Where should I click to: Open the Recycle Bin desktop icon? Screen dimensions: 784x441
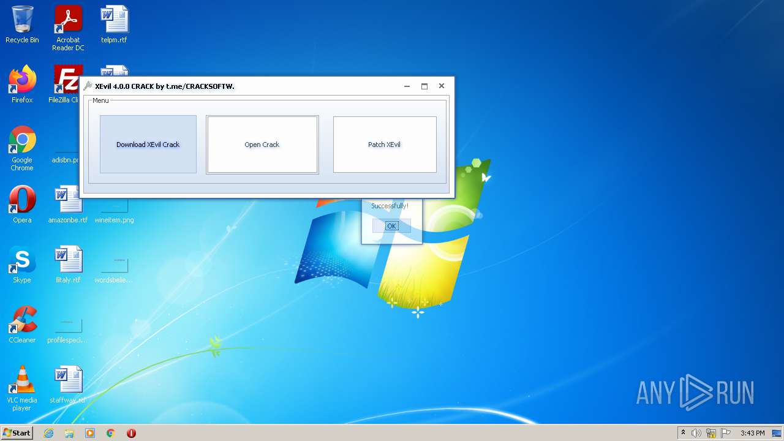click(x=22, y=24)
